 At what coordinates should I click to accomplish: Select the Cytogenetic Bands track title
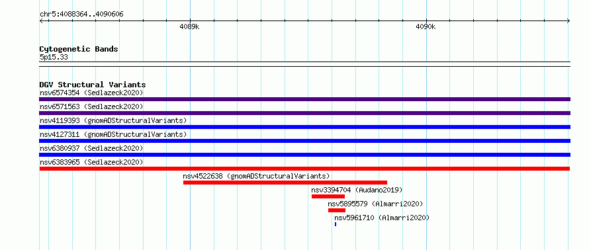[x=79, y=49]
